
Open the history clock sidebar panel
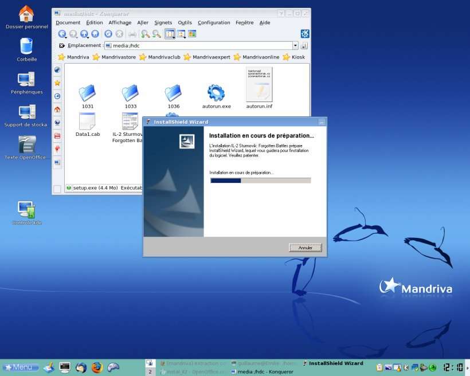57,96
